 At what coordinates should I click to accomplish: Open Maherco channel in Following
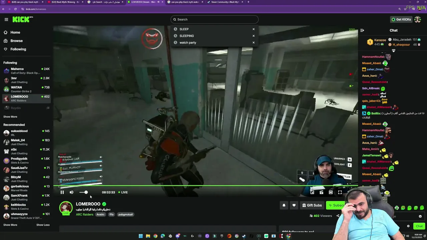[27, 71]
